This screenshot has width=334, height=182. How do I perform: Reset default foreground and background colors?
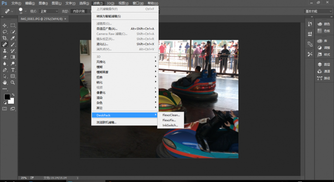point(5,103)
